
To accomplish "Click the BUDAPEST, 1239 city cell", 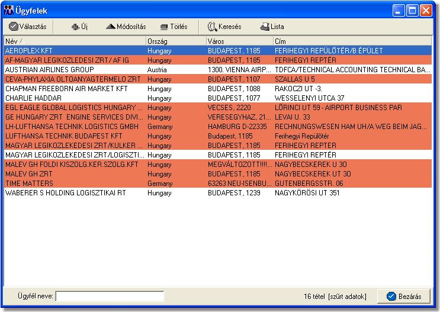I will [x=234, y=193].
